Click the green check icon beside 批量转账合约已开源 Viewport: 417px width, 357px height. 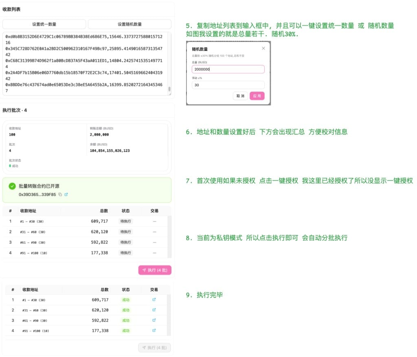point(12,186)
